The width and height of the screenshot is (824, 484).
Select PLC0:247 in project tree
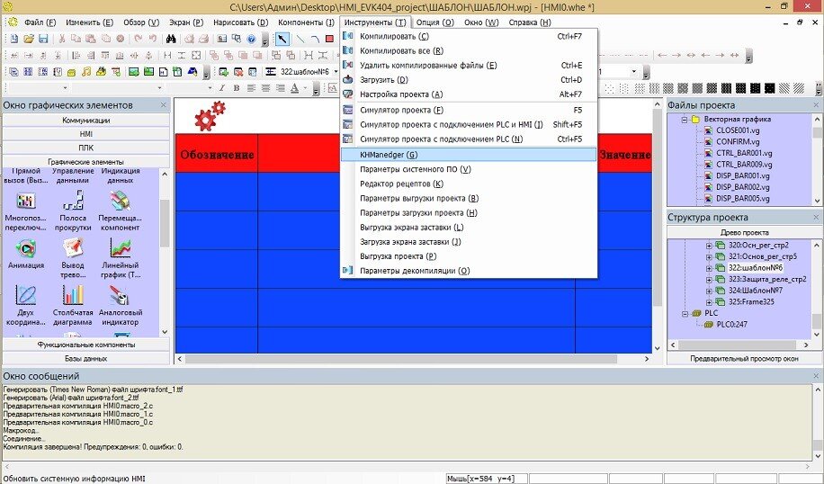pyautogui.click(x=731, y=324)
